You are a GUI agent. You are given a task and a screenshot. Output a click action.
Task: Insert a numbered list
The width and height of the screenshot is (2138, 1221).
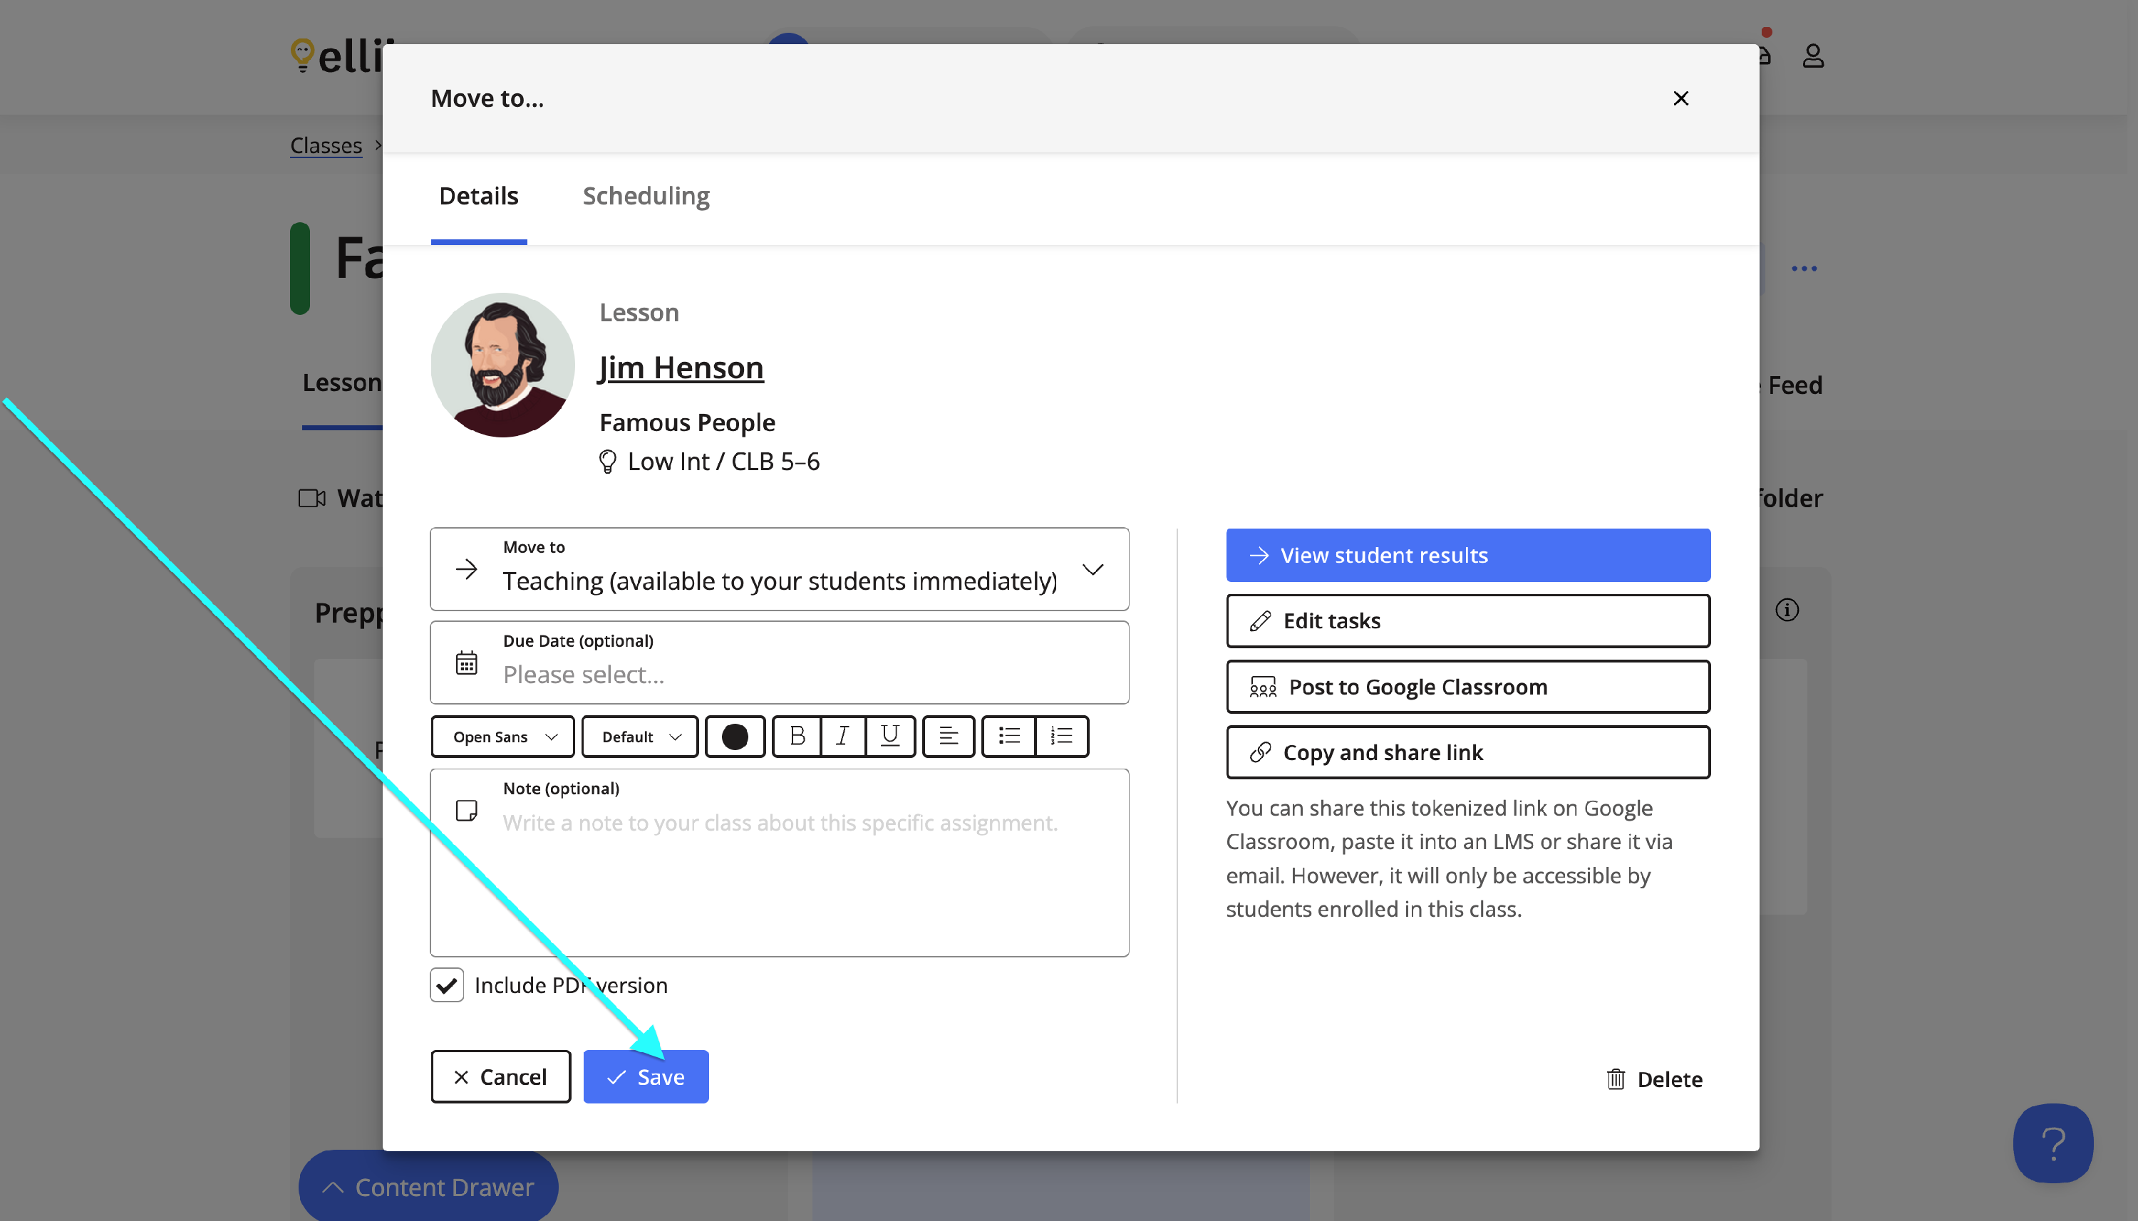tap(1061, 737)
